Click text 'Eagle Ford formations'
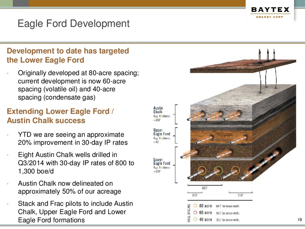This screenshot has height=229, width=305. 51,220
